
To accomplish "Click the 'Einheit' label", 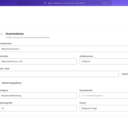I will (83, 103).
